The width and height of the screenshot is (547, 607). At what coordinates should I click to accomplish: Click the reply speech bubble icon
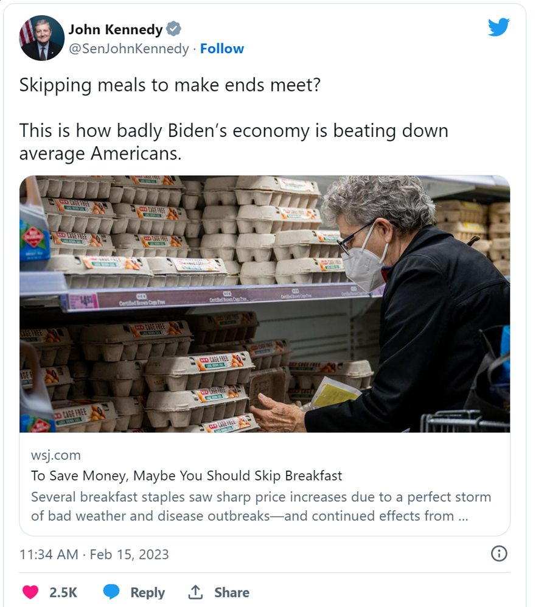111,592
